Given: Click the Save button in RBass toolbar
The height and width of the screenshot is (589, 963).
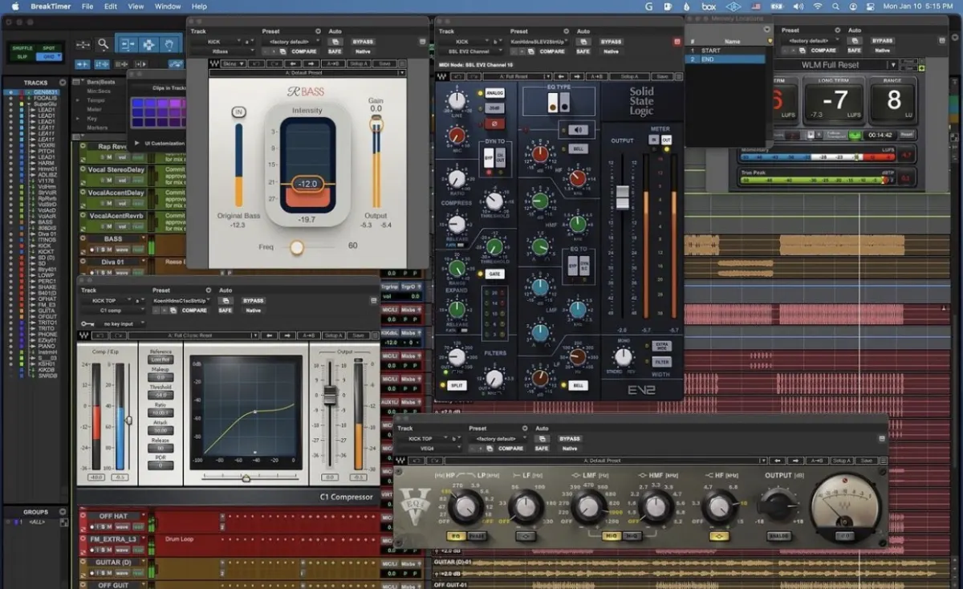Looking at the screenshot, I should tap(385, 63).
